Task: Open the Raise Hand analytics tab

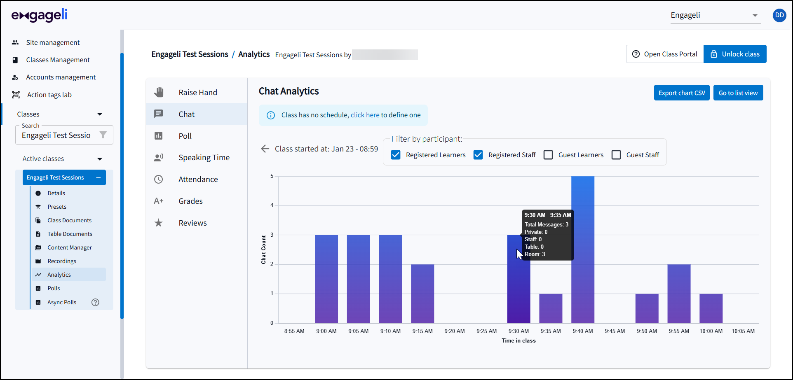Action: click(197, 92)
